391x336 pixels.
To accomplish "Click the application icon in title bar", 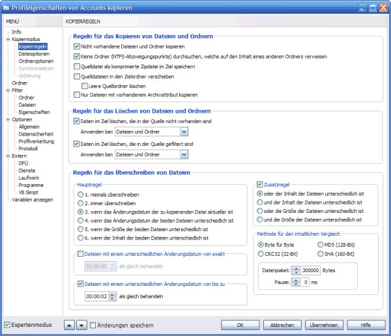I will point(7,8).
